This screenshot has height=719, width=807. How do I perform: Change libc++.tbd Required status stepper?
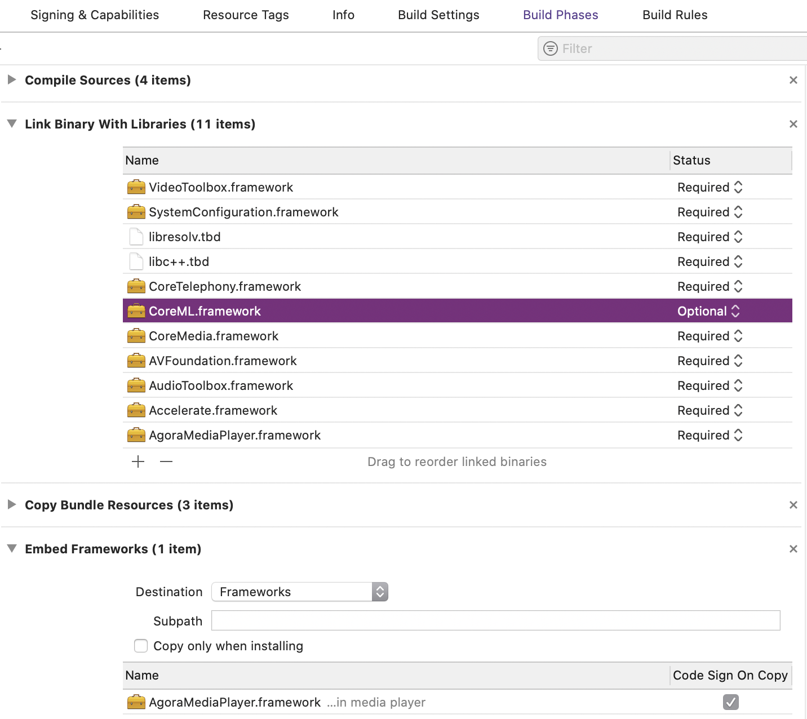point(738,261)
